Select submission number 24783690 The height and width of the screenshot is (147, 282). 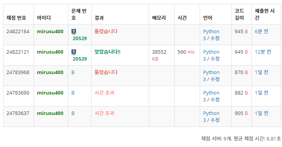coord(18,93)
